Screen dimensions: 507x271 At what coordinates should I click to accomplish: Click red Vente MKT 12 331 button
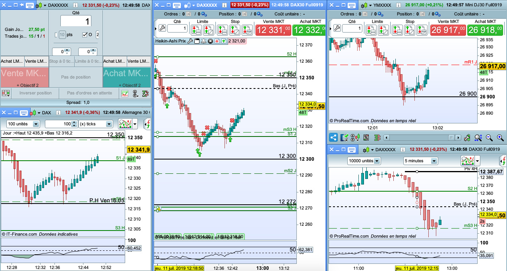(x=273, y=30)
